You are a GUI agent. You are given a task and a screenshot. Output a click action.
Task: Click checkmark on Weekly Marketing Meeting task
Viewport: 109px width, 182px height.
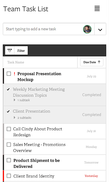pyautogui.click(x=8, y=89)
